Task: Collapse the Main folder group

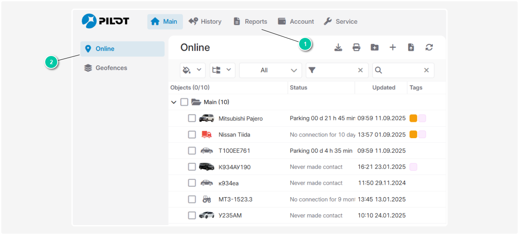Action: point(174,102)
